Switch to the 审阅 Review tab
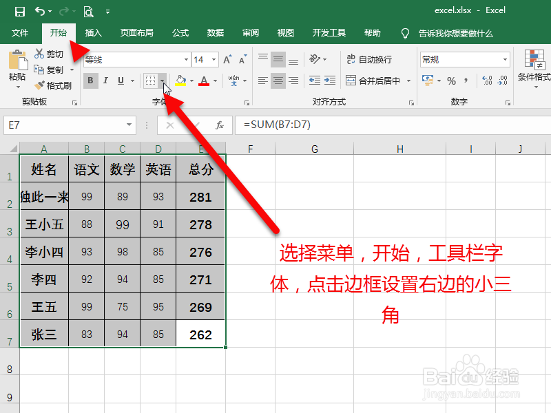 point(251,33)
